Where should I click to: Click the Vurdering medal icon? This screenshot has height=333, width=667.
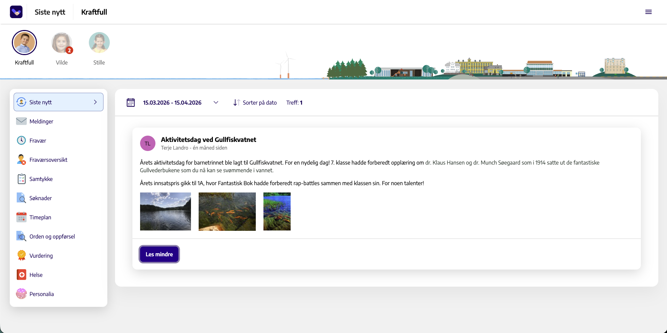21,255
